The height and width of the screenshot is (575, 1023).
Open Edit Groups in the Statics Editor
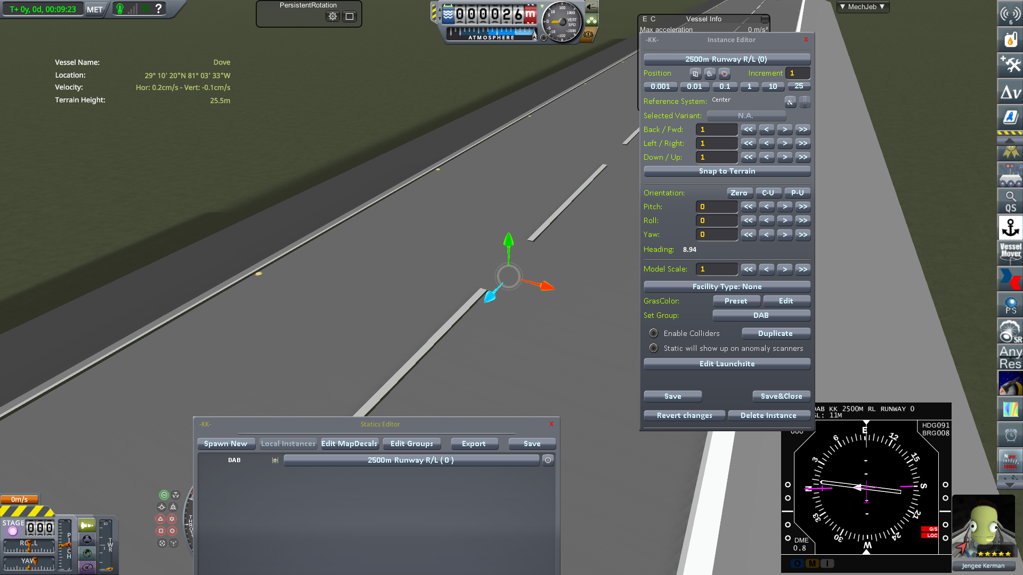(411, 443)
